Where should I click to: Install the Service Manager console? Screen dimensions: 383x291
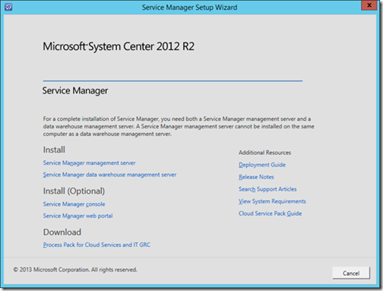tap(74, 204)
